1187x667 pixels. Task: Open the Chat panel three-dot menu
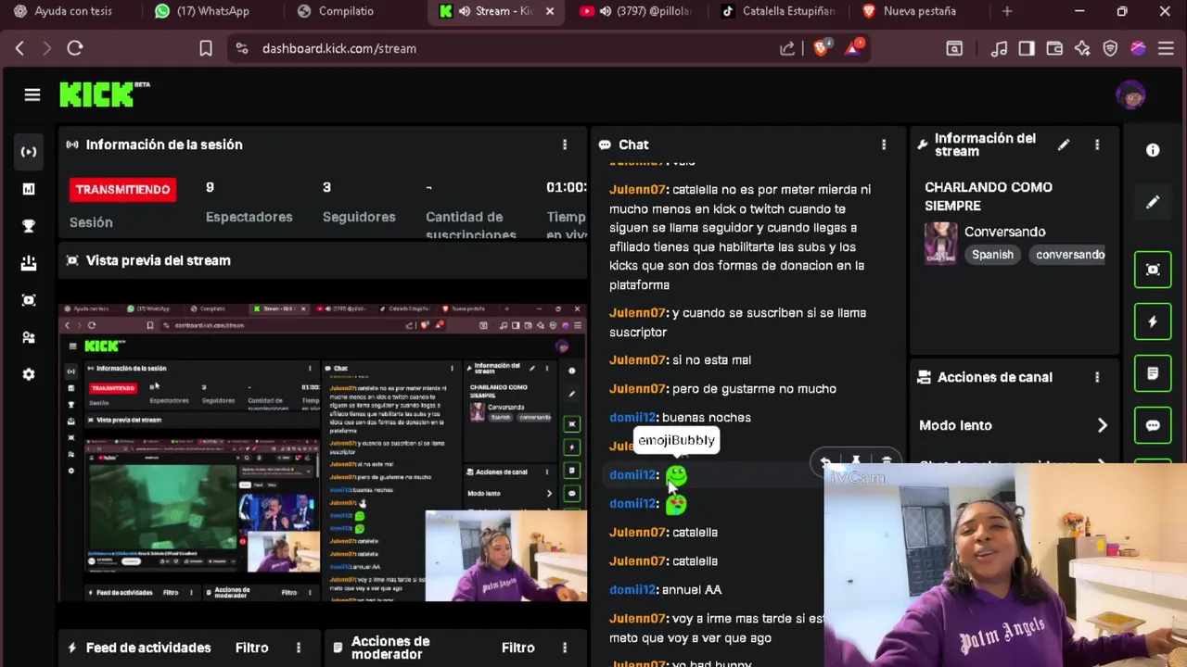pos(884,145)
